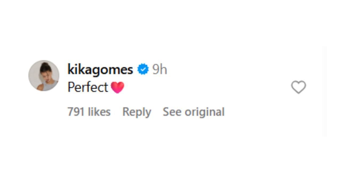341x192 pixels.
Task: Like kikagomes's comment using the heart icon
Action: 298,87
